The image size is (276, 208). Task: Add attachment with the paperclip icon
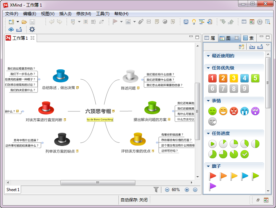141,22
